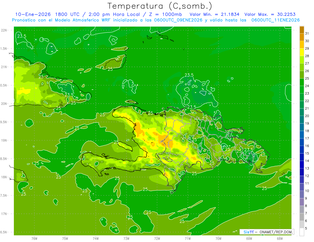Viewport: 314px width, 242px height.
Task: Click the 76W longitude label
Action: (34, 238)
